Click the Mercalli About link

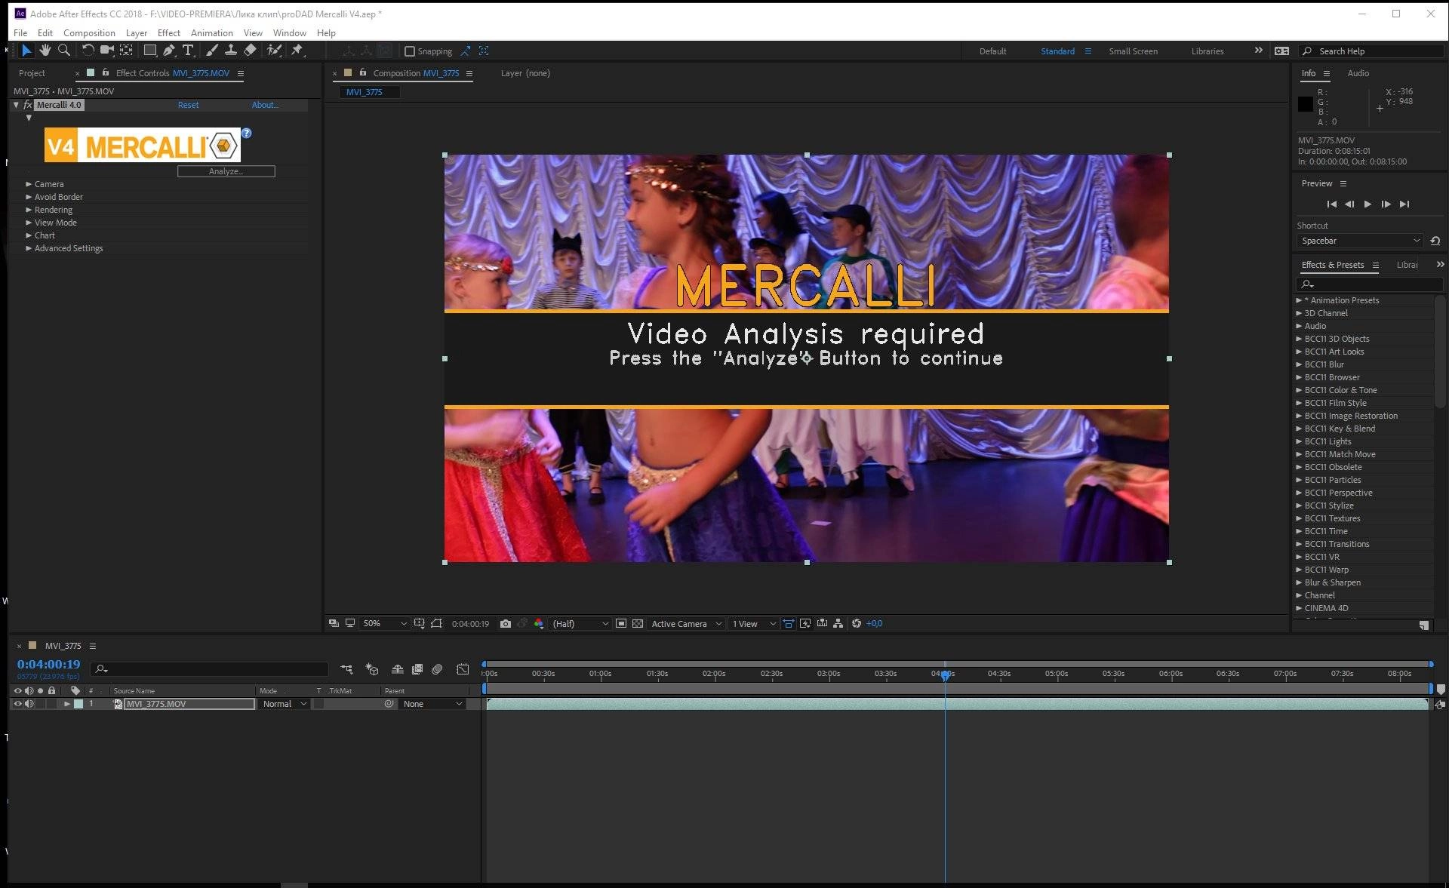[265, 105]
